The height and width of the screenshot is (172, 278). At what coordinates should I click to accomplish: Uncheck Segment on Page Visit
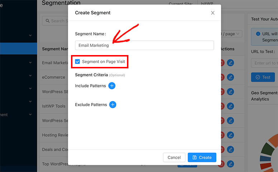(x=77, y=62)
